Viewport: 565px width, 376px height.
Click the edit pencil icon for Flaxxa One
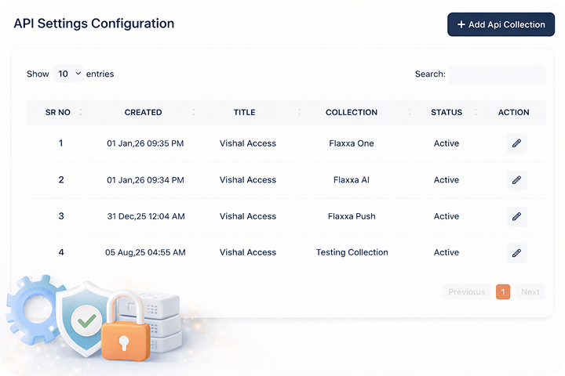[516, 143]
